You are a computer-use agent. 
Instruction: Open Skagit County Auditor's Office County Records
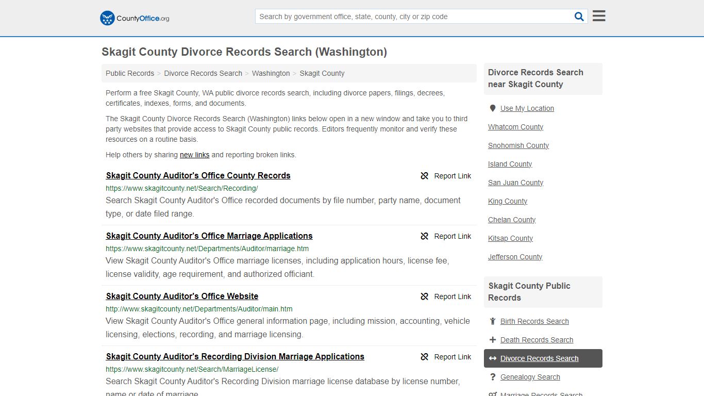[x=198, y=175]
